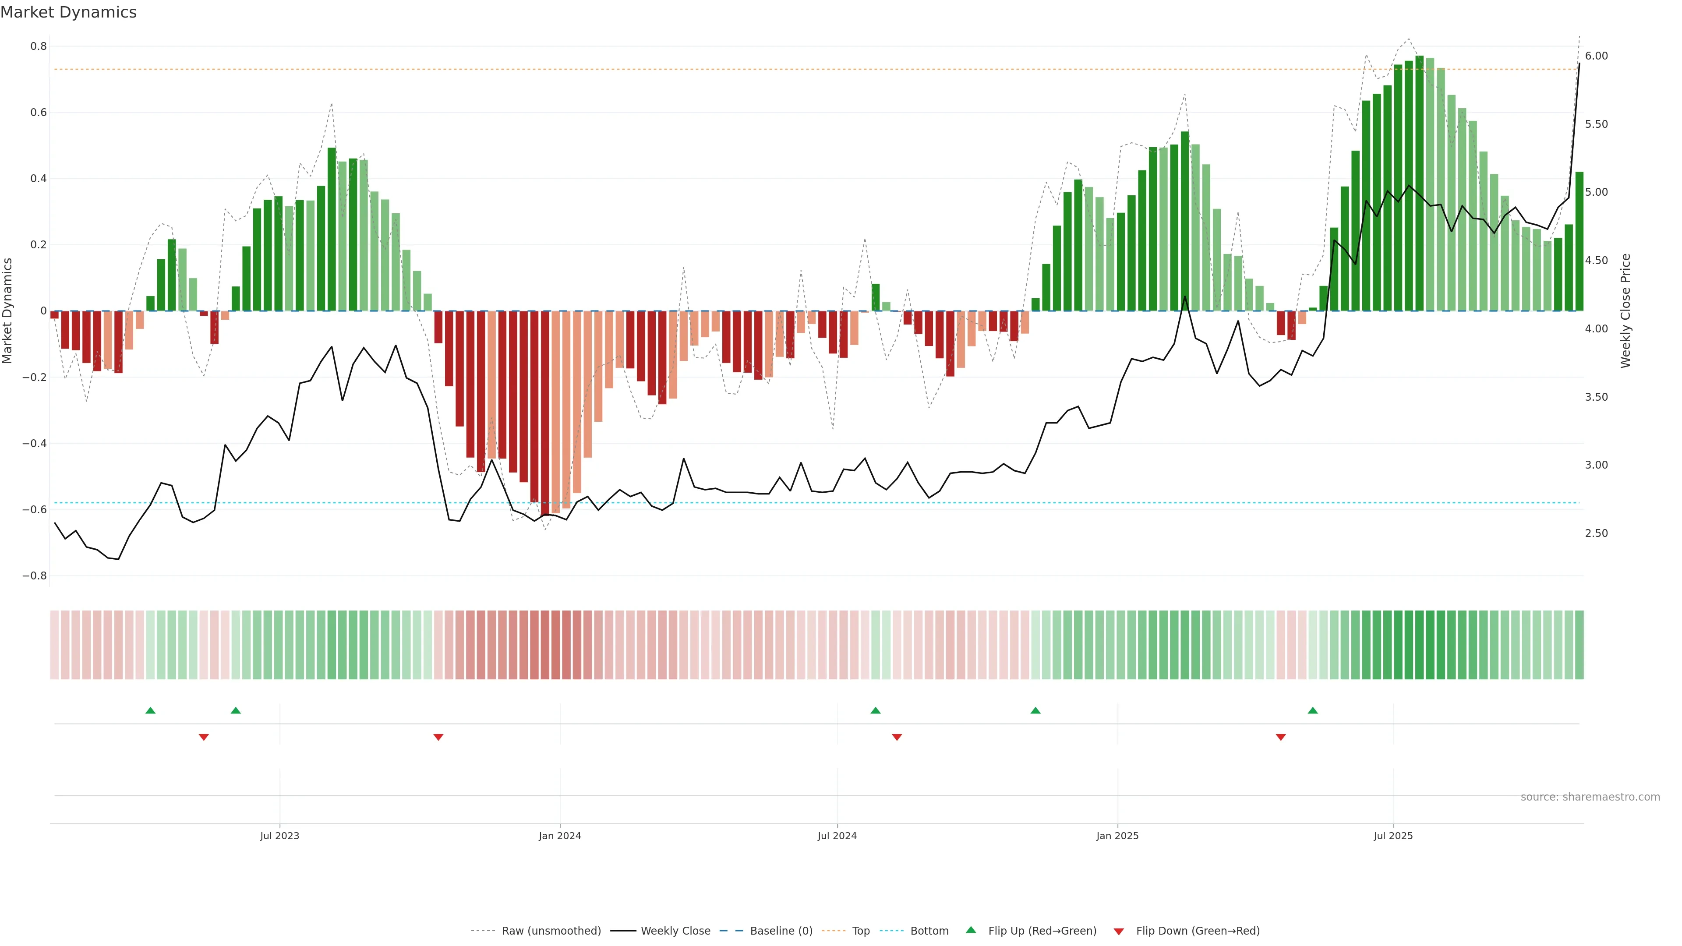Viewport: 1682px width, 946px height.
Task: Click the Market Dynamics chart title
Action: click(x=69, y=12)
